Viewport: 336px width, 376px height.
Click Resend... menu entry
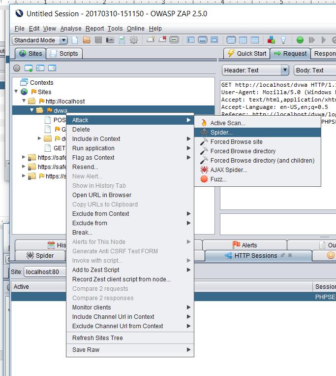[130, 167]
